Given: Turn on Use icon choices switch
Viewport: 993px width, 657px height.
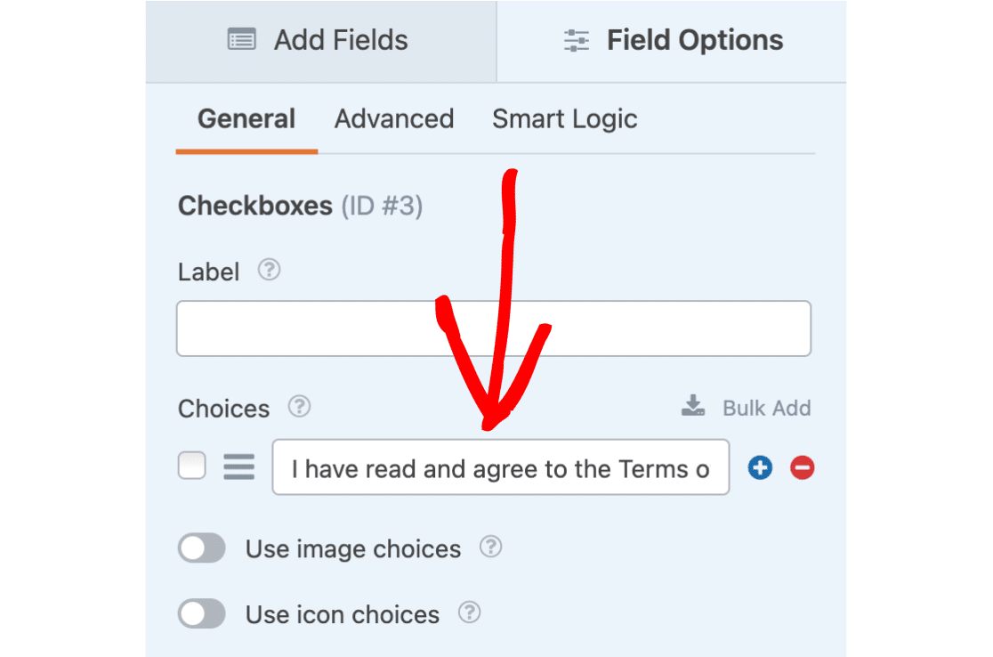Looking at the screenshot, I should click(x=202, y=613).
